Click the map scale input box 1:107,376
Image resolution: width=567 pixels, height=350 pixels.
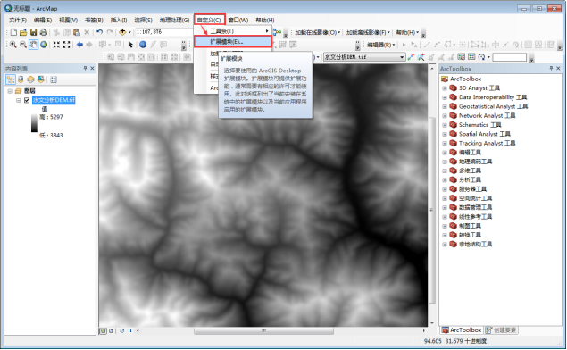(x=163, y=32)
